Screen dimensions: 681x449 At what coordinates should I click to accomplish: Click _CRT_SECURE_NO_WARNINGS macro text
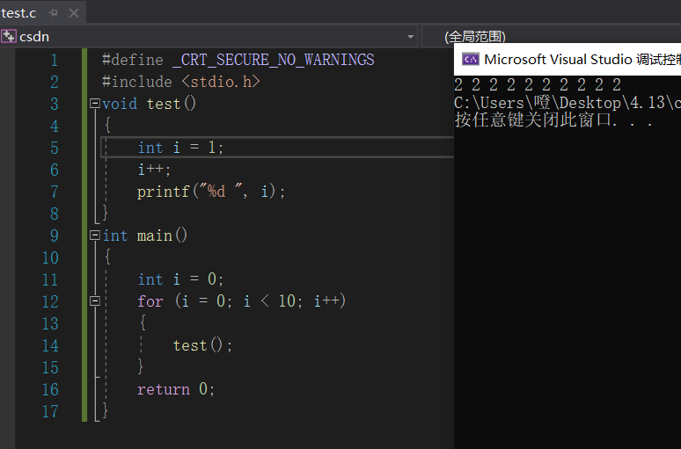click(274, 60)
